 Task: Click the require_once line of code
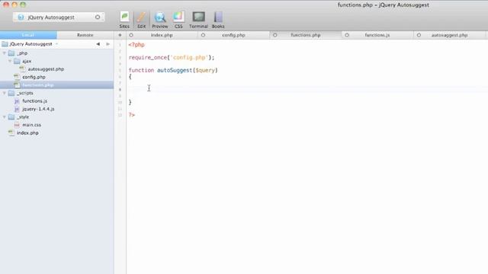[x=172, y=58]
